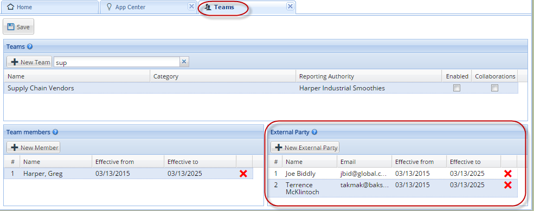Viewport: 534px width, 211px height.
Task: Add a New Member
Action: [34, 148]
